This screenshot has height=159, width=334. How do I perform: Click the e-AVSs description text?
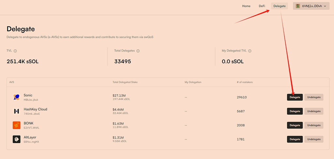(80, 37)
